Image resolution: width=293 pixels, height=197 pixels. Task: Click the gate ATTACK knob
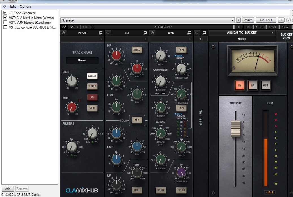pyautogui.click(x=160, y=133)
